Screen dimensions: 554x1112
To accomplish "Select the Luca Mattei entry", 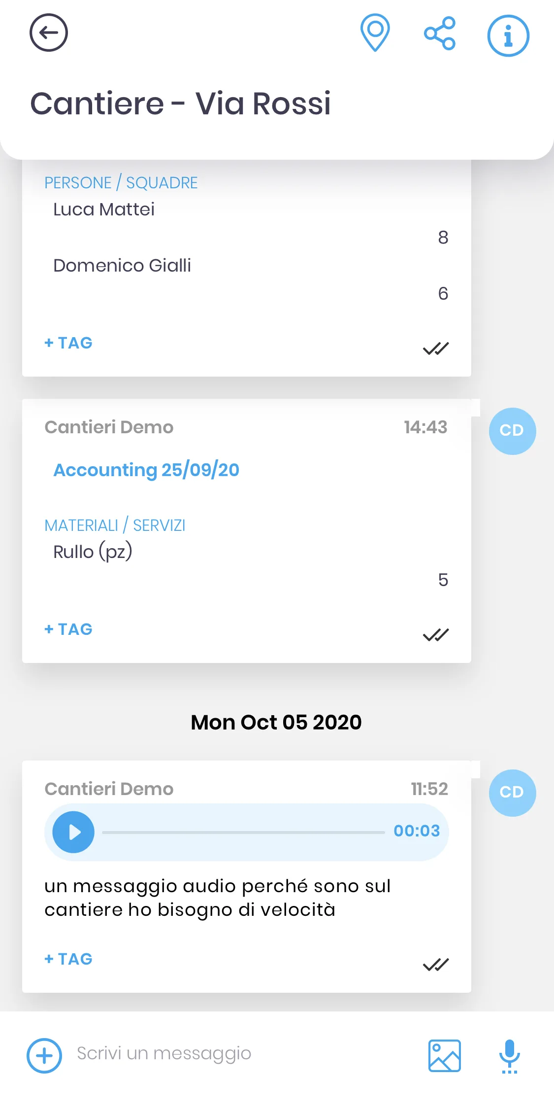I will [104, 209].
